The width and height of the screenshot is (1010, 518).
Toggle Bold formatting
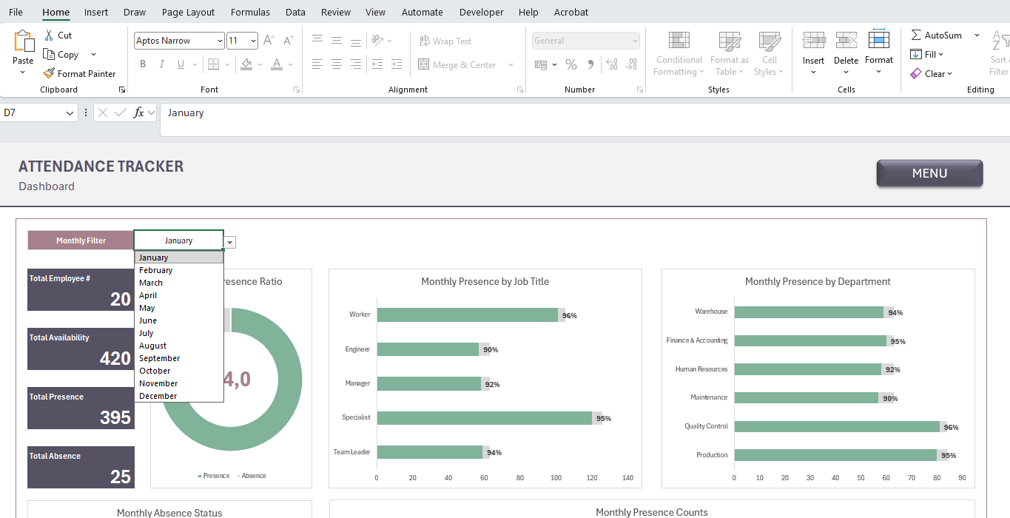pos(143,64)
